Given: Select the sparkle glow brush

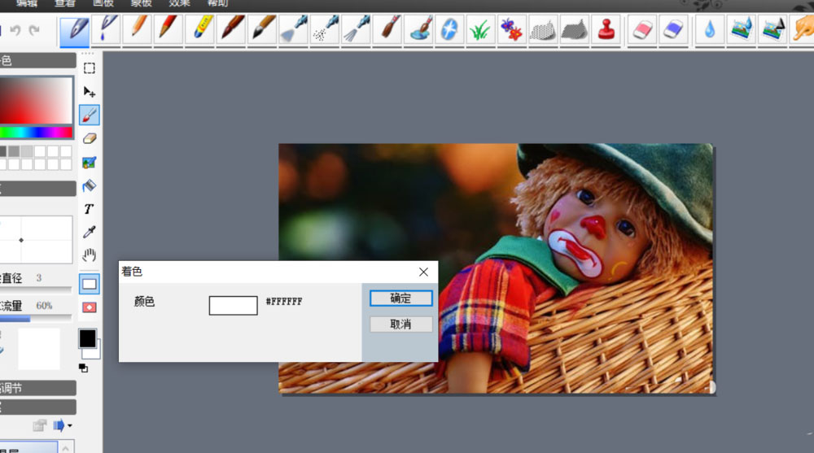Looking at the screenshot, I should tap(449, 30).
